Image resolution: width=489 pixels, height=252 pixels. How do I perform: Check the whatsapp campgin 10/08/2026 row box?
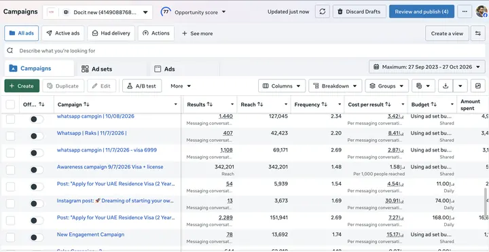(10, 119)
